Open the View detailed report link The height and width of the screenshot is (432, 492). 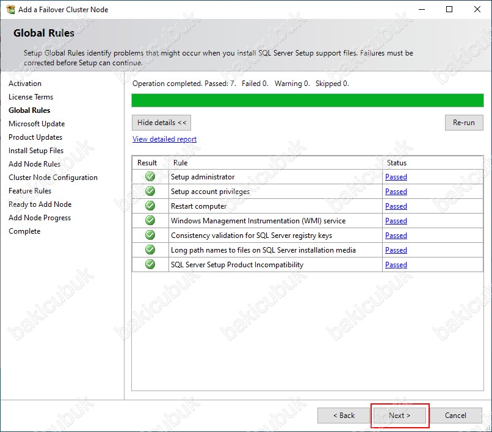(x=164, y=139)
